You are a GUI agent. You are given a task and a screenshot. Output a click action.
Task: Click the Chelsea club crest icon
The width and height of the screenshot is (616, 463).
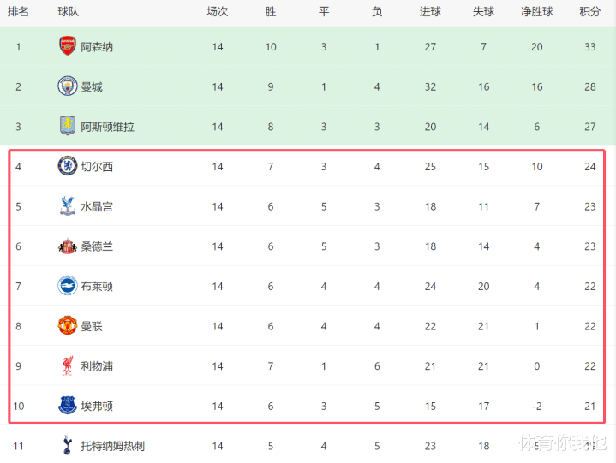(x=67, y=166)
